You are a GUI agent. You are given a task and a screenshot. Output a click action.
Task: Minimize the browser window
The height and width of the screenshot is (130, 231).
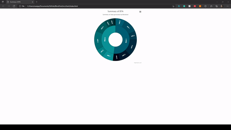[217, 2]
